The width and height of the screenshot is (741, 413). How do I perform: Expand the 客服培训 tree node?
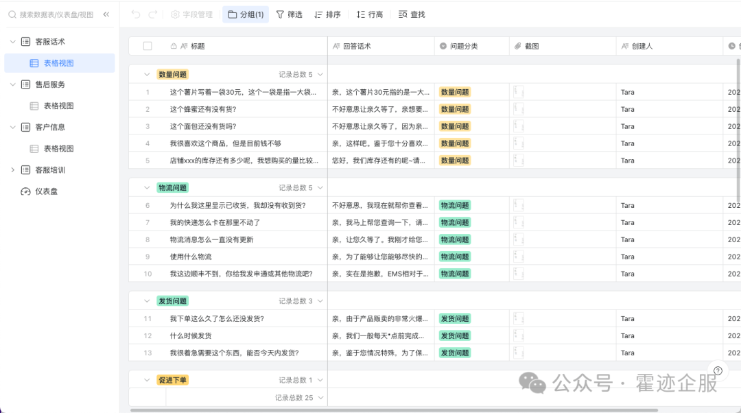(x=12, y=170)
